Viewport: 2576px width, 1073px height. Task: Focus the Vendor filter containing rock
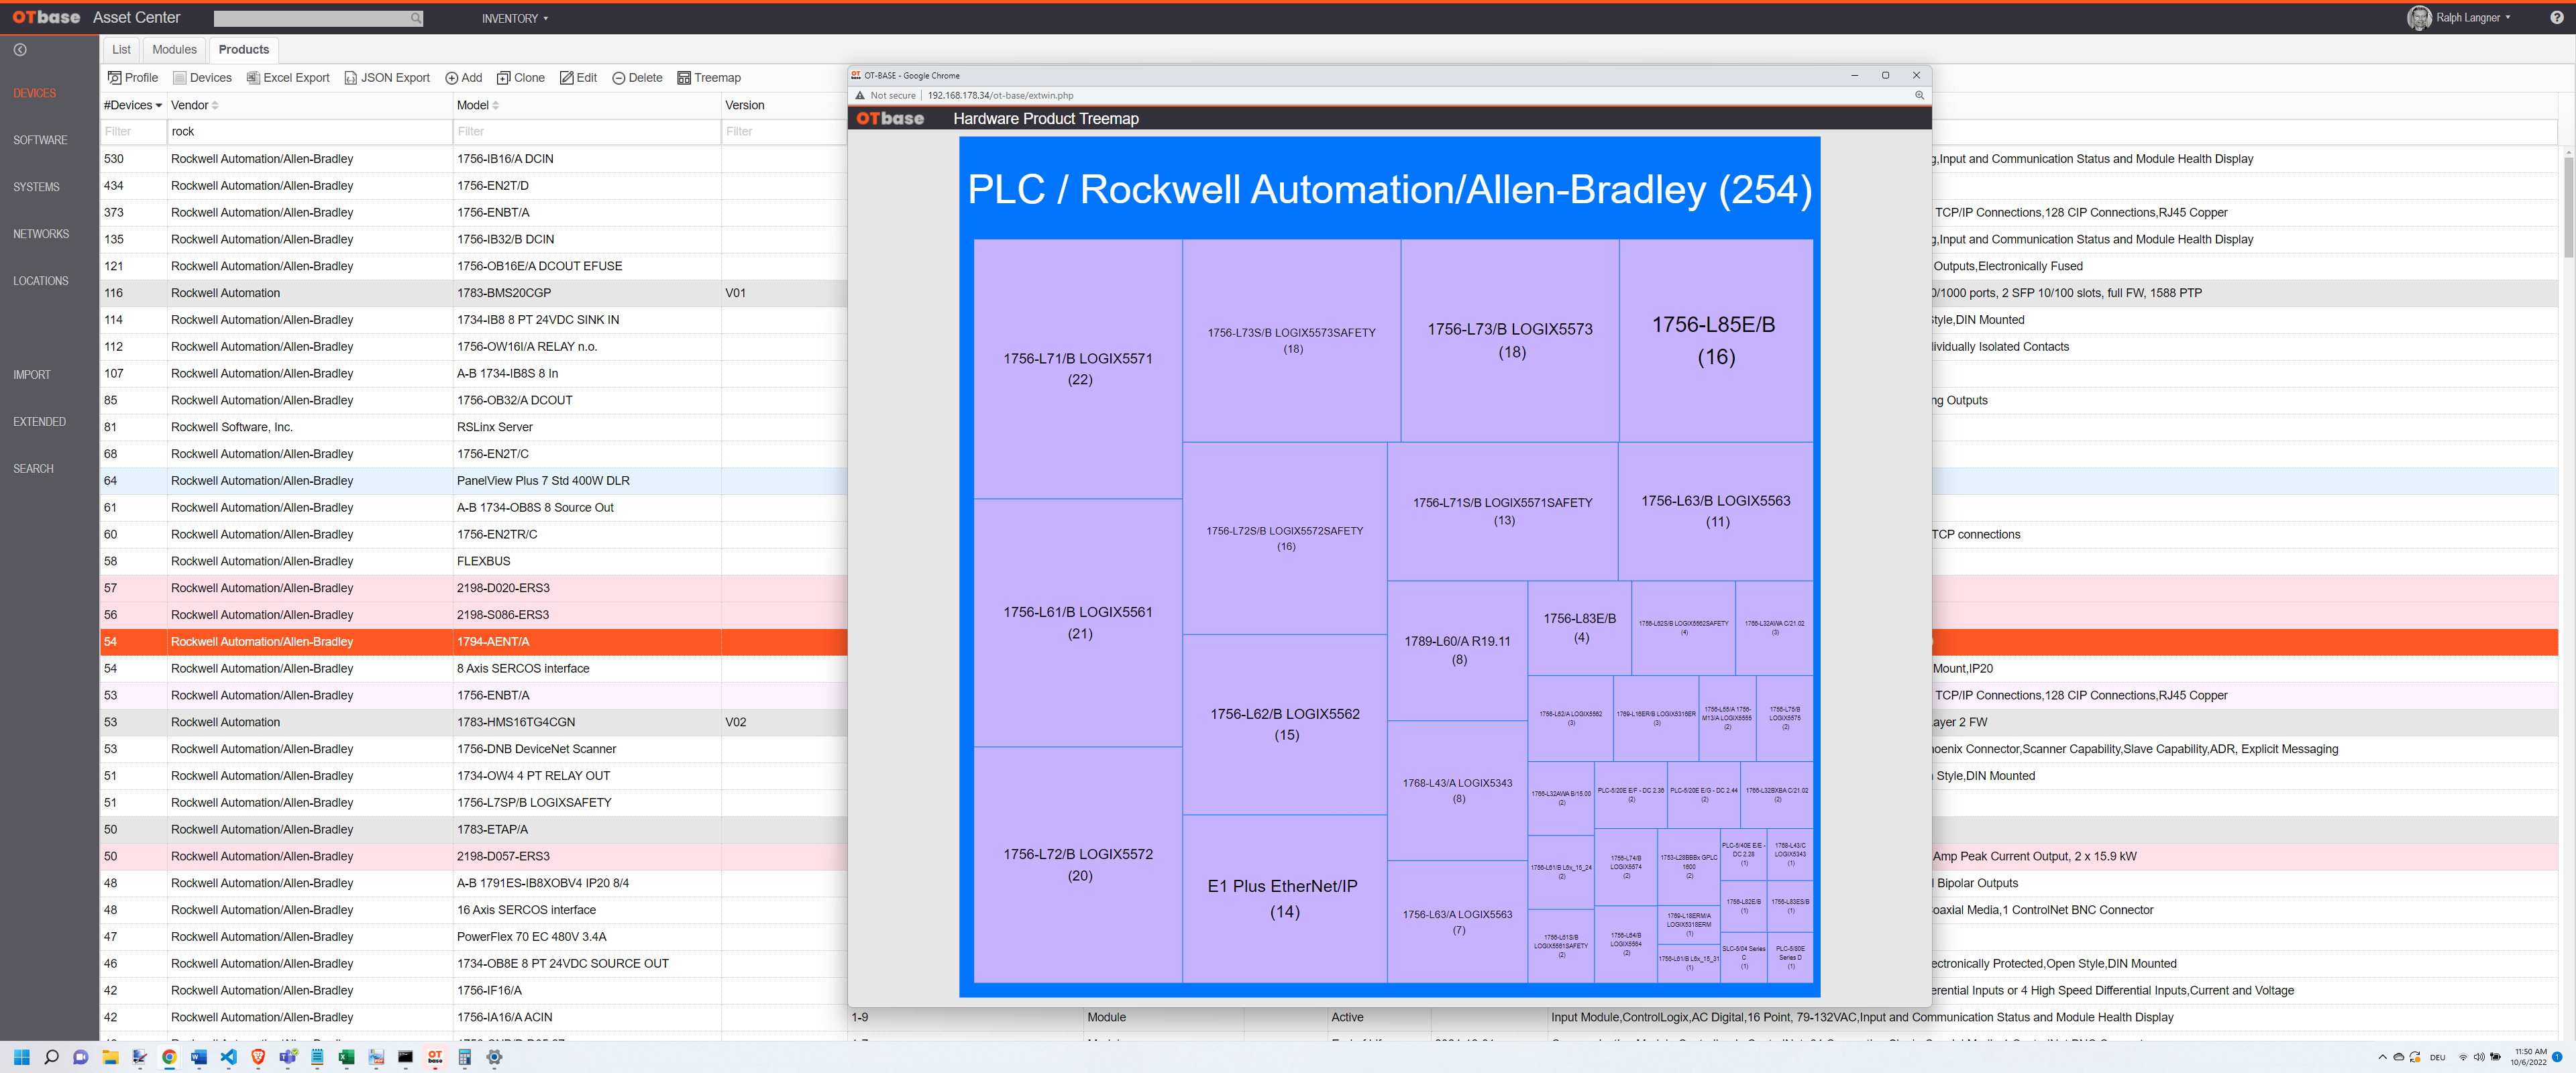coord(309,131)
